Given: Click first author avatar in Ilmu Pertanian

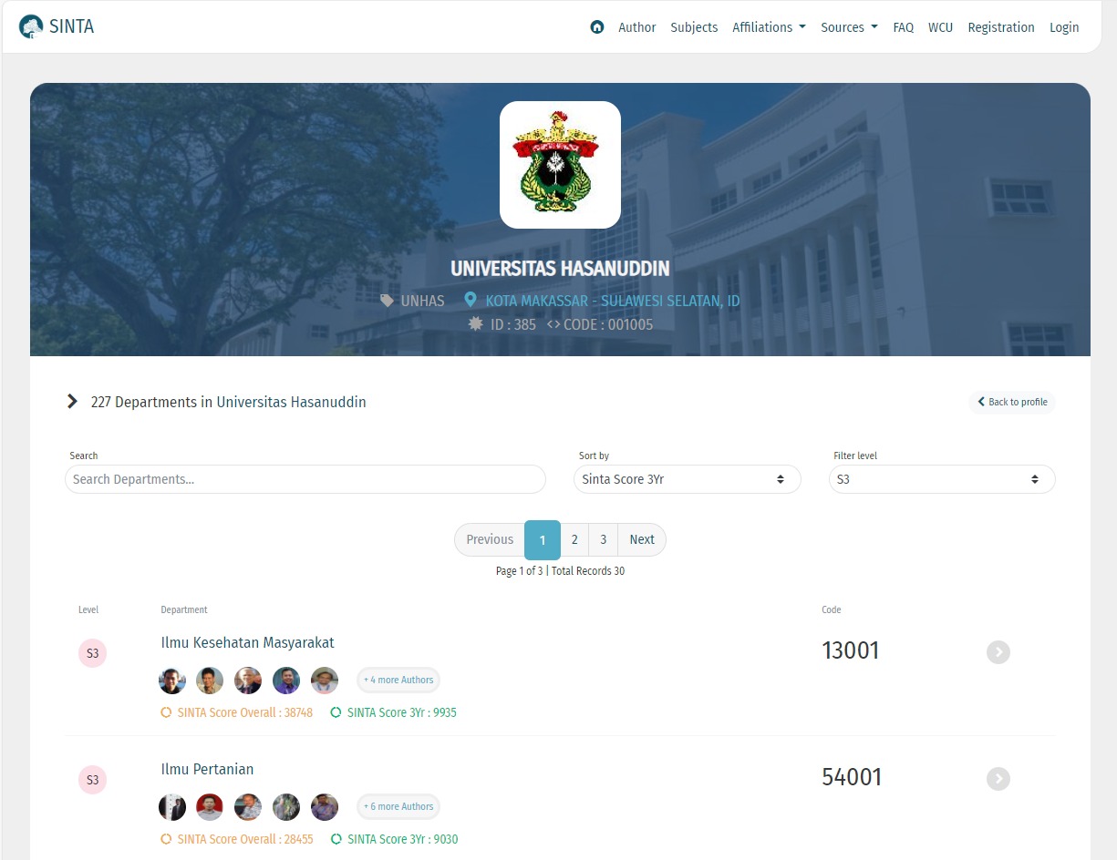Looking at the screenshot, I should coord(172,807).
